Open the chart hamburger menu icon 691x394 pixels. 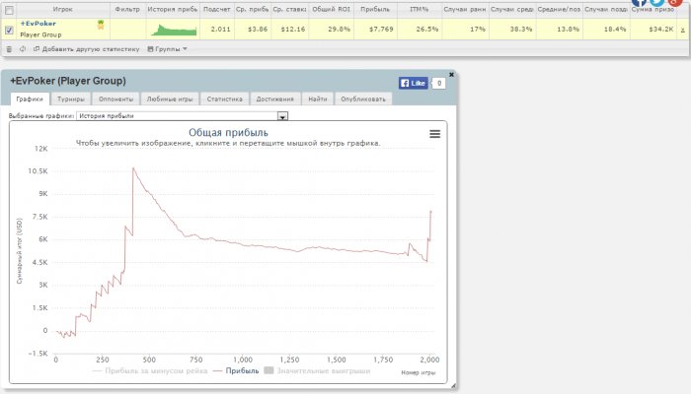pos(434,134)
